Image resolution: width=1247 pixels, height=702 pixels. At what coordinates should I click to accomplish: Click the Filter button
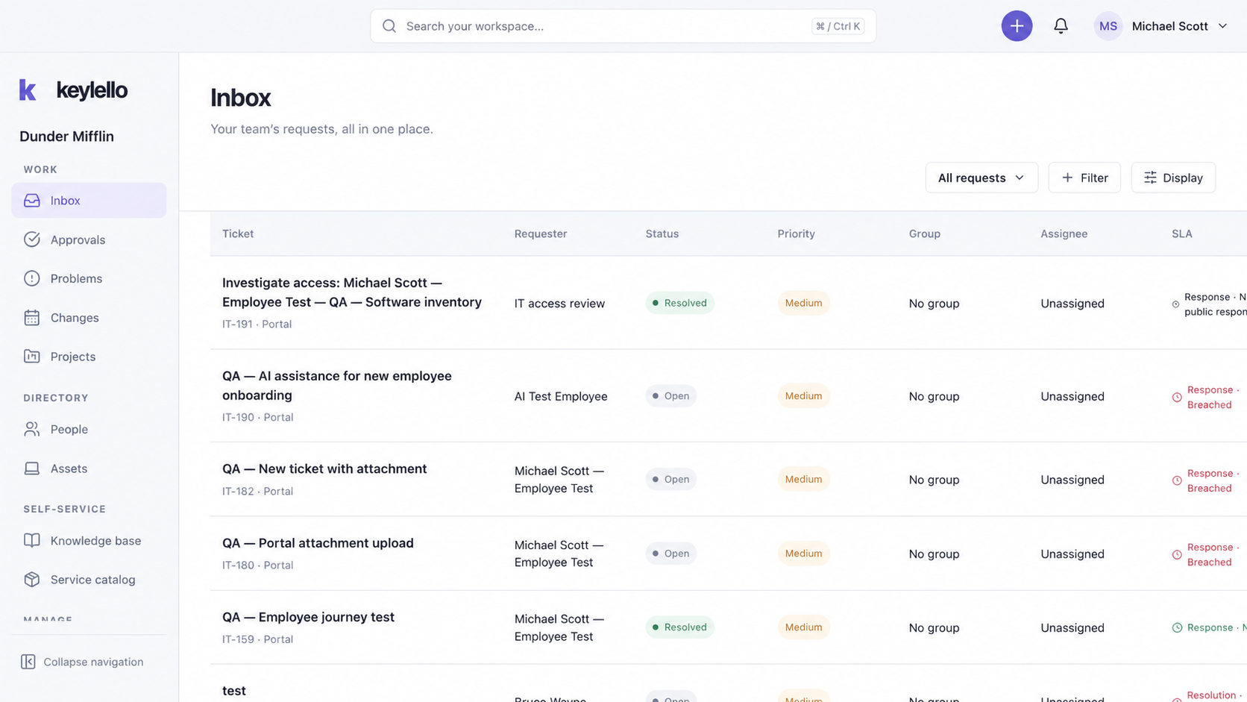(1084, 178)
